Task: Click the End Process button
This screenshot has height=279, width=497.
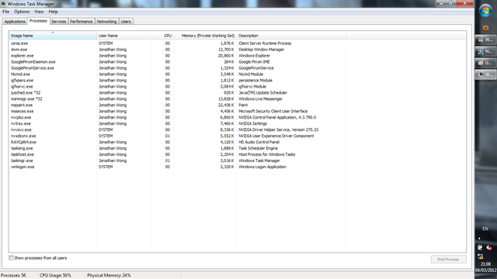Action: tap(448, 259)
